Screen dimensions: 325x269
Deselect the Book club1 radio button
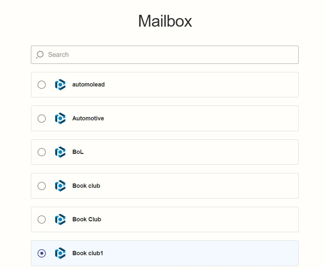point(41,253)
